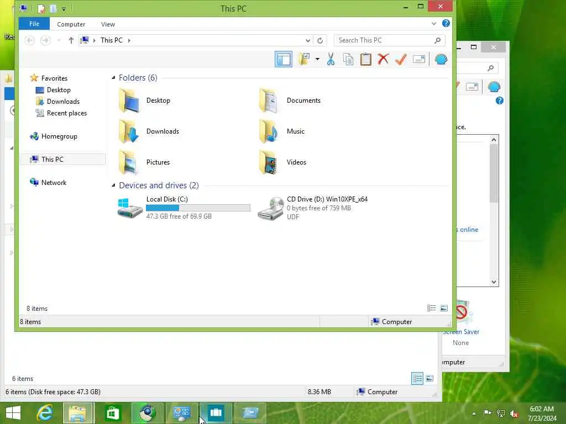Viewport: 566px width, 424px height.
Task: Open the folder options icon in toolbar
Action: (x=305, y=59)
